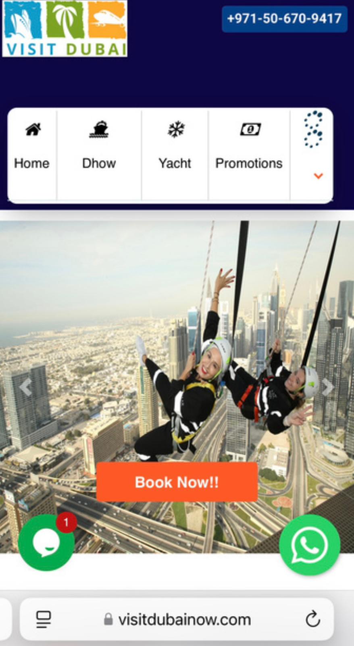The image size is (354, 646).
Task: Open the Dhow menu item
Action: coord(99,155)
